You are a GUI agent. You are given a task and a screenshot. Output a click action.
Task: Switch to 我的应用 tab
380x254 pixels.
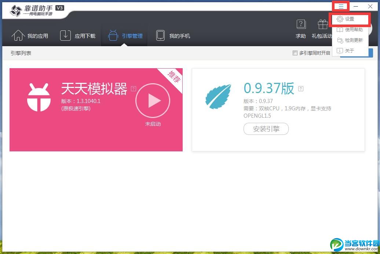[x=30, y=36]
